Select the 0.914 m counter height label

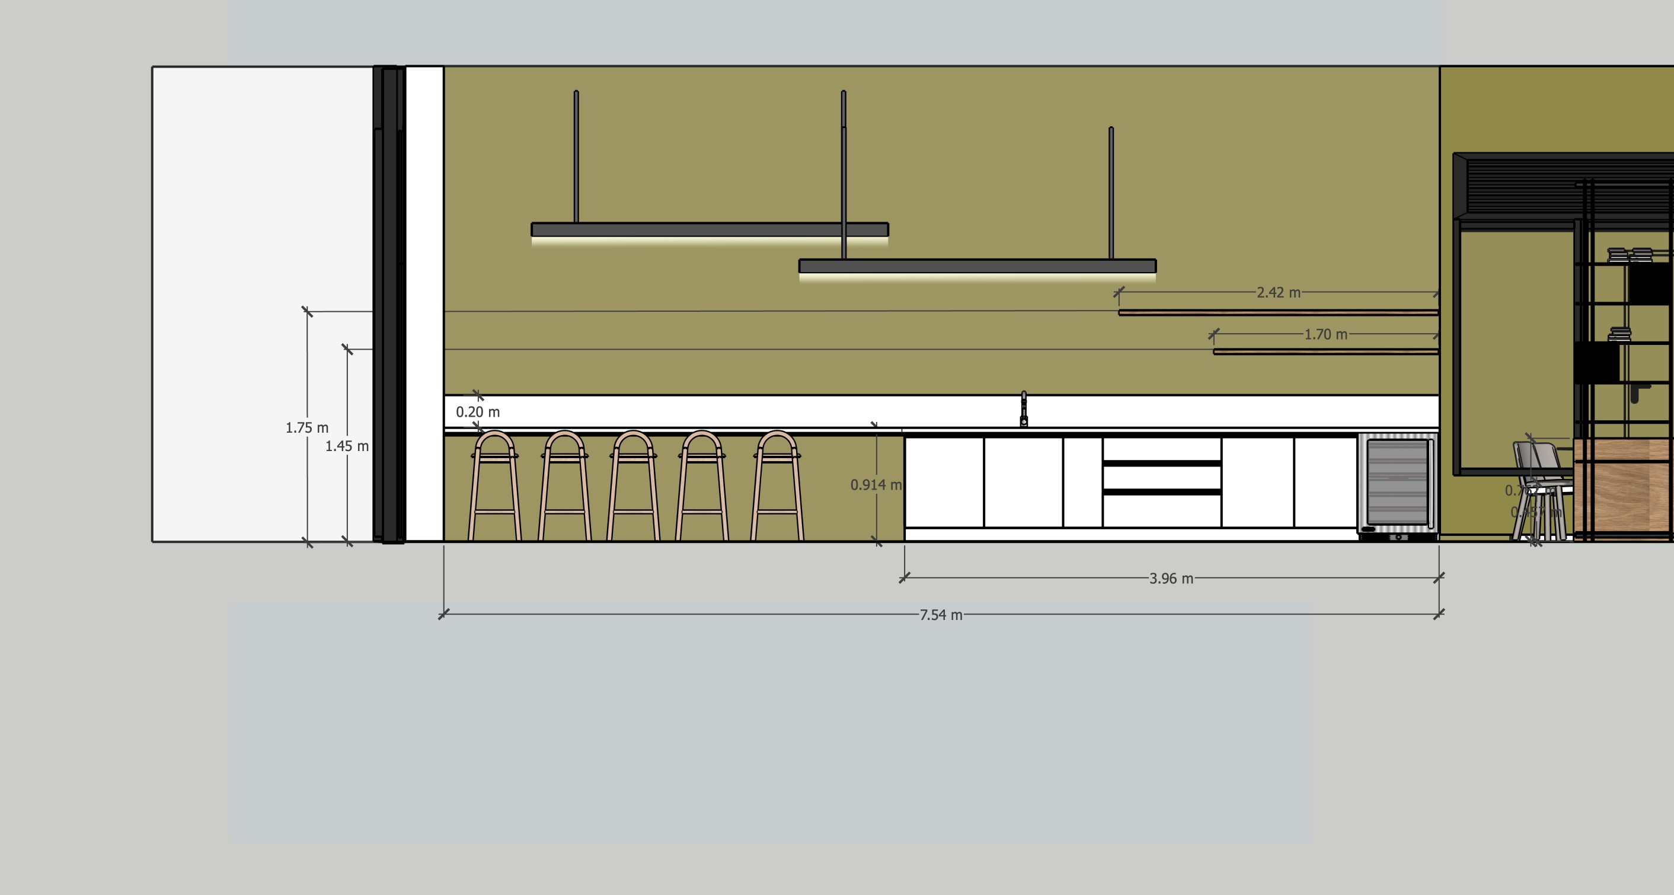pyautogui.click(x=876, y=485)
